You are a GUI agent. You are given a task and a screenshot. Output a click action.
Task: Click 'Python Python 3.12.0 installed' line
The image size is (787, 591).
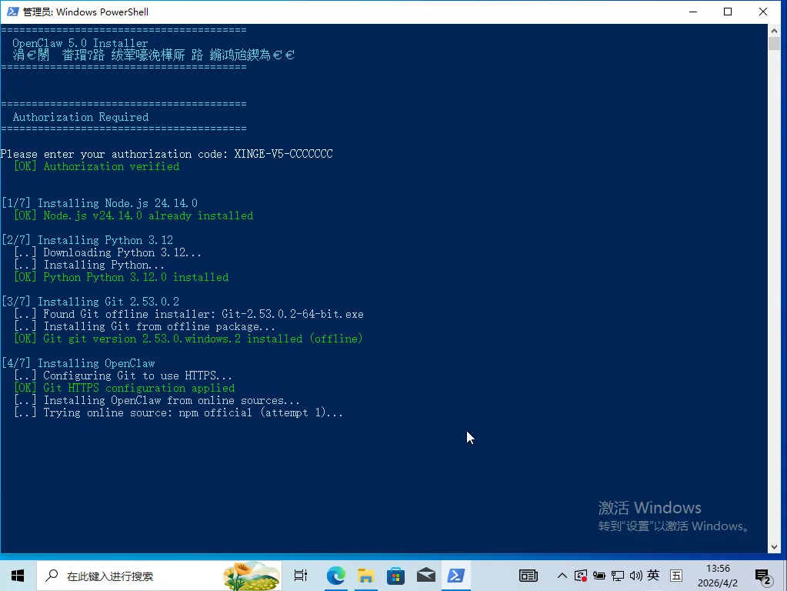(121, 277)
